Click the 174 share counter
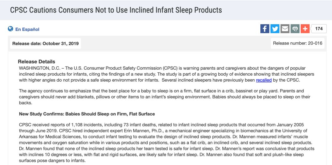332x165 pixels. (x=319, y=29)
